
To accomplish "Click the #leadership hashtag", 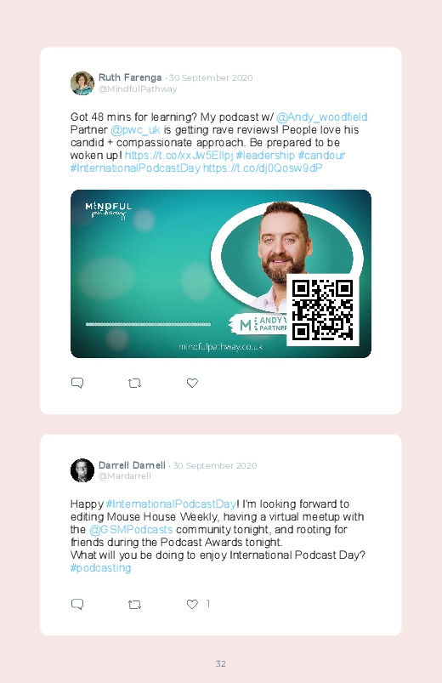I will pos(265,156).
